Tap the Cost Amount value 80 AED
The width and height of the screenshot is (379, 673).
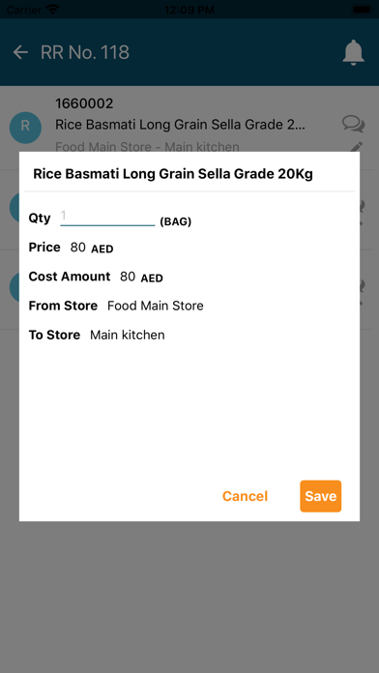(142, 277)
